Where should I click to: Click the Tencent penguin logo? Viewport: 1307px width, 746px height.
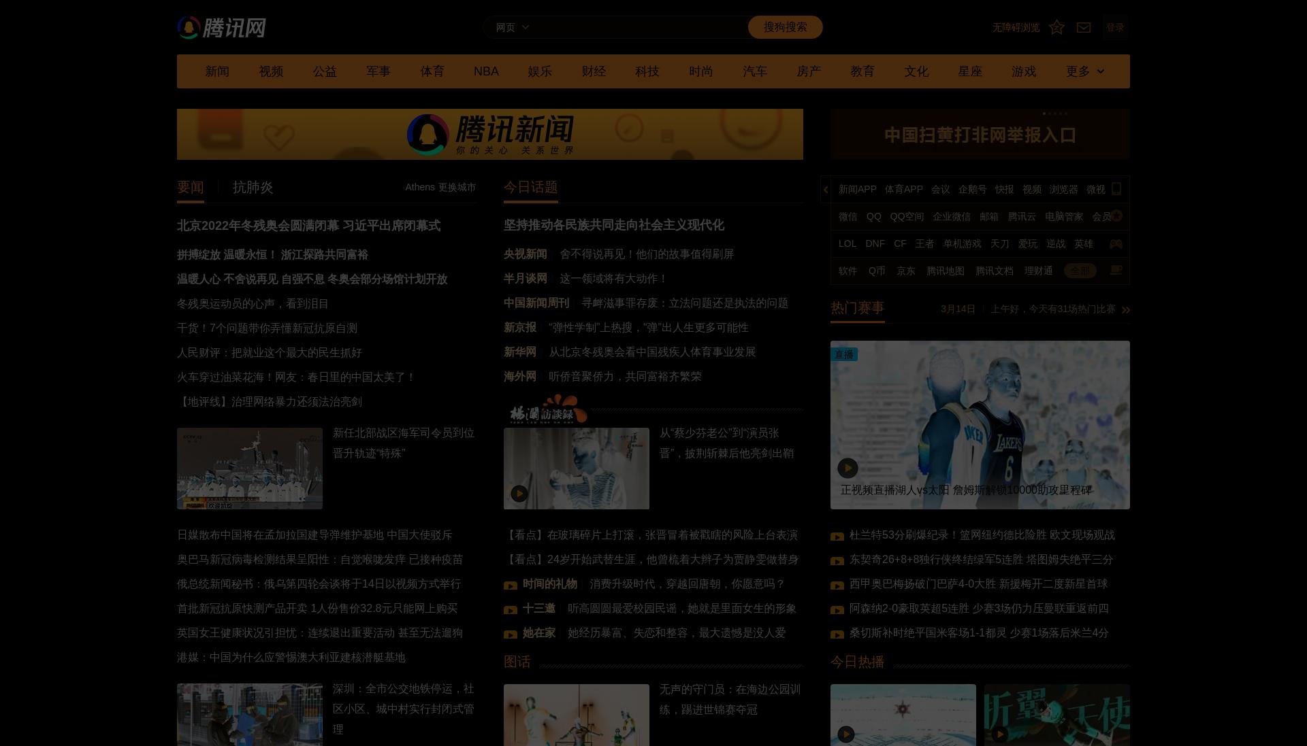tap(221, 28)
